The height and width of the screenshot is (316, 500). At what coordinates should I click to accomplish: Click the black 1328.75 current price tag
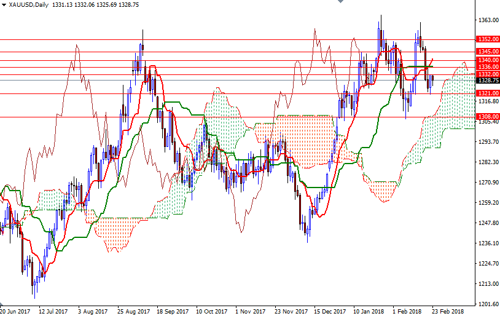coord(488,81)
